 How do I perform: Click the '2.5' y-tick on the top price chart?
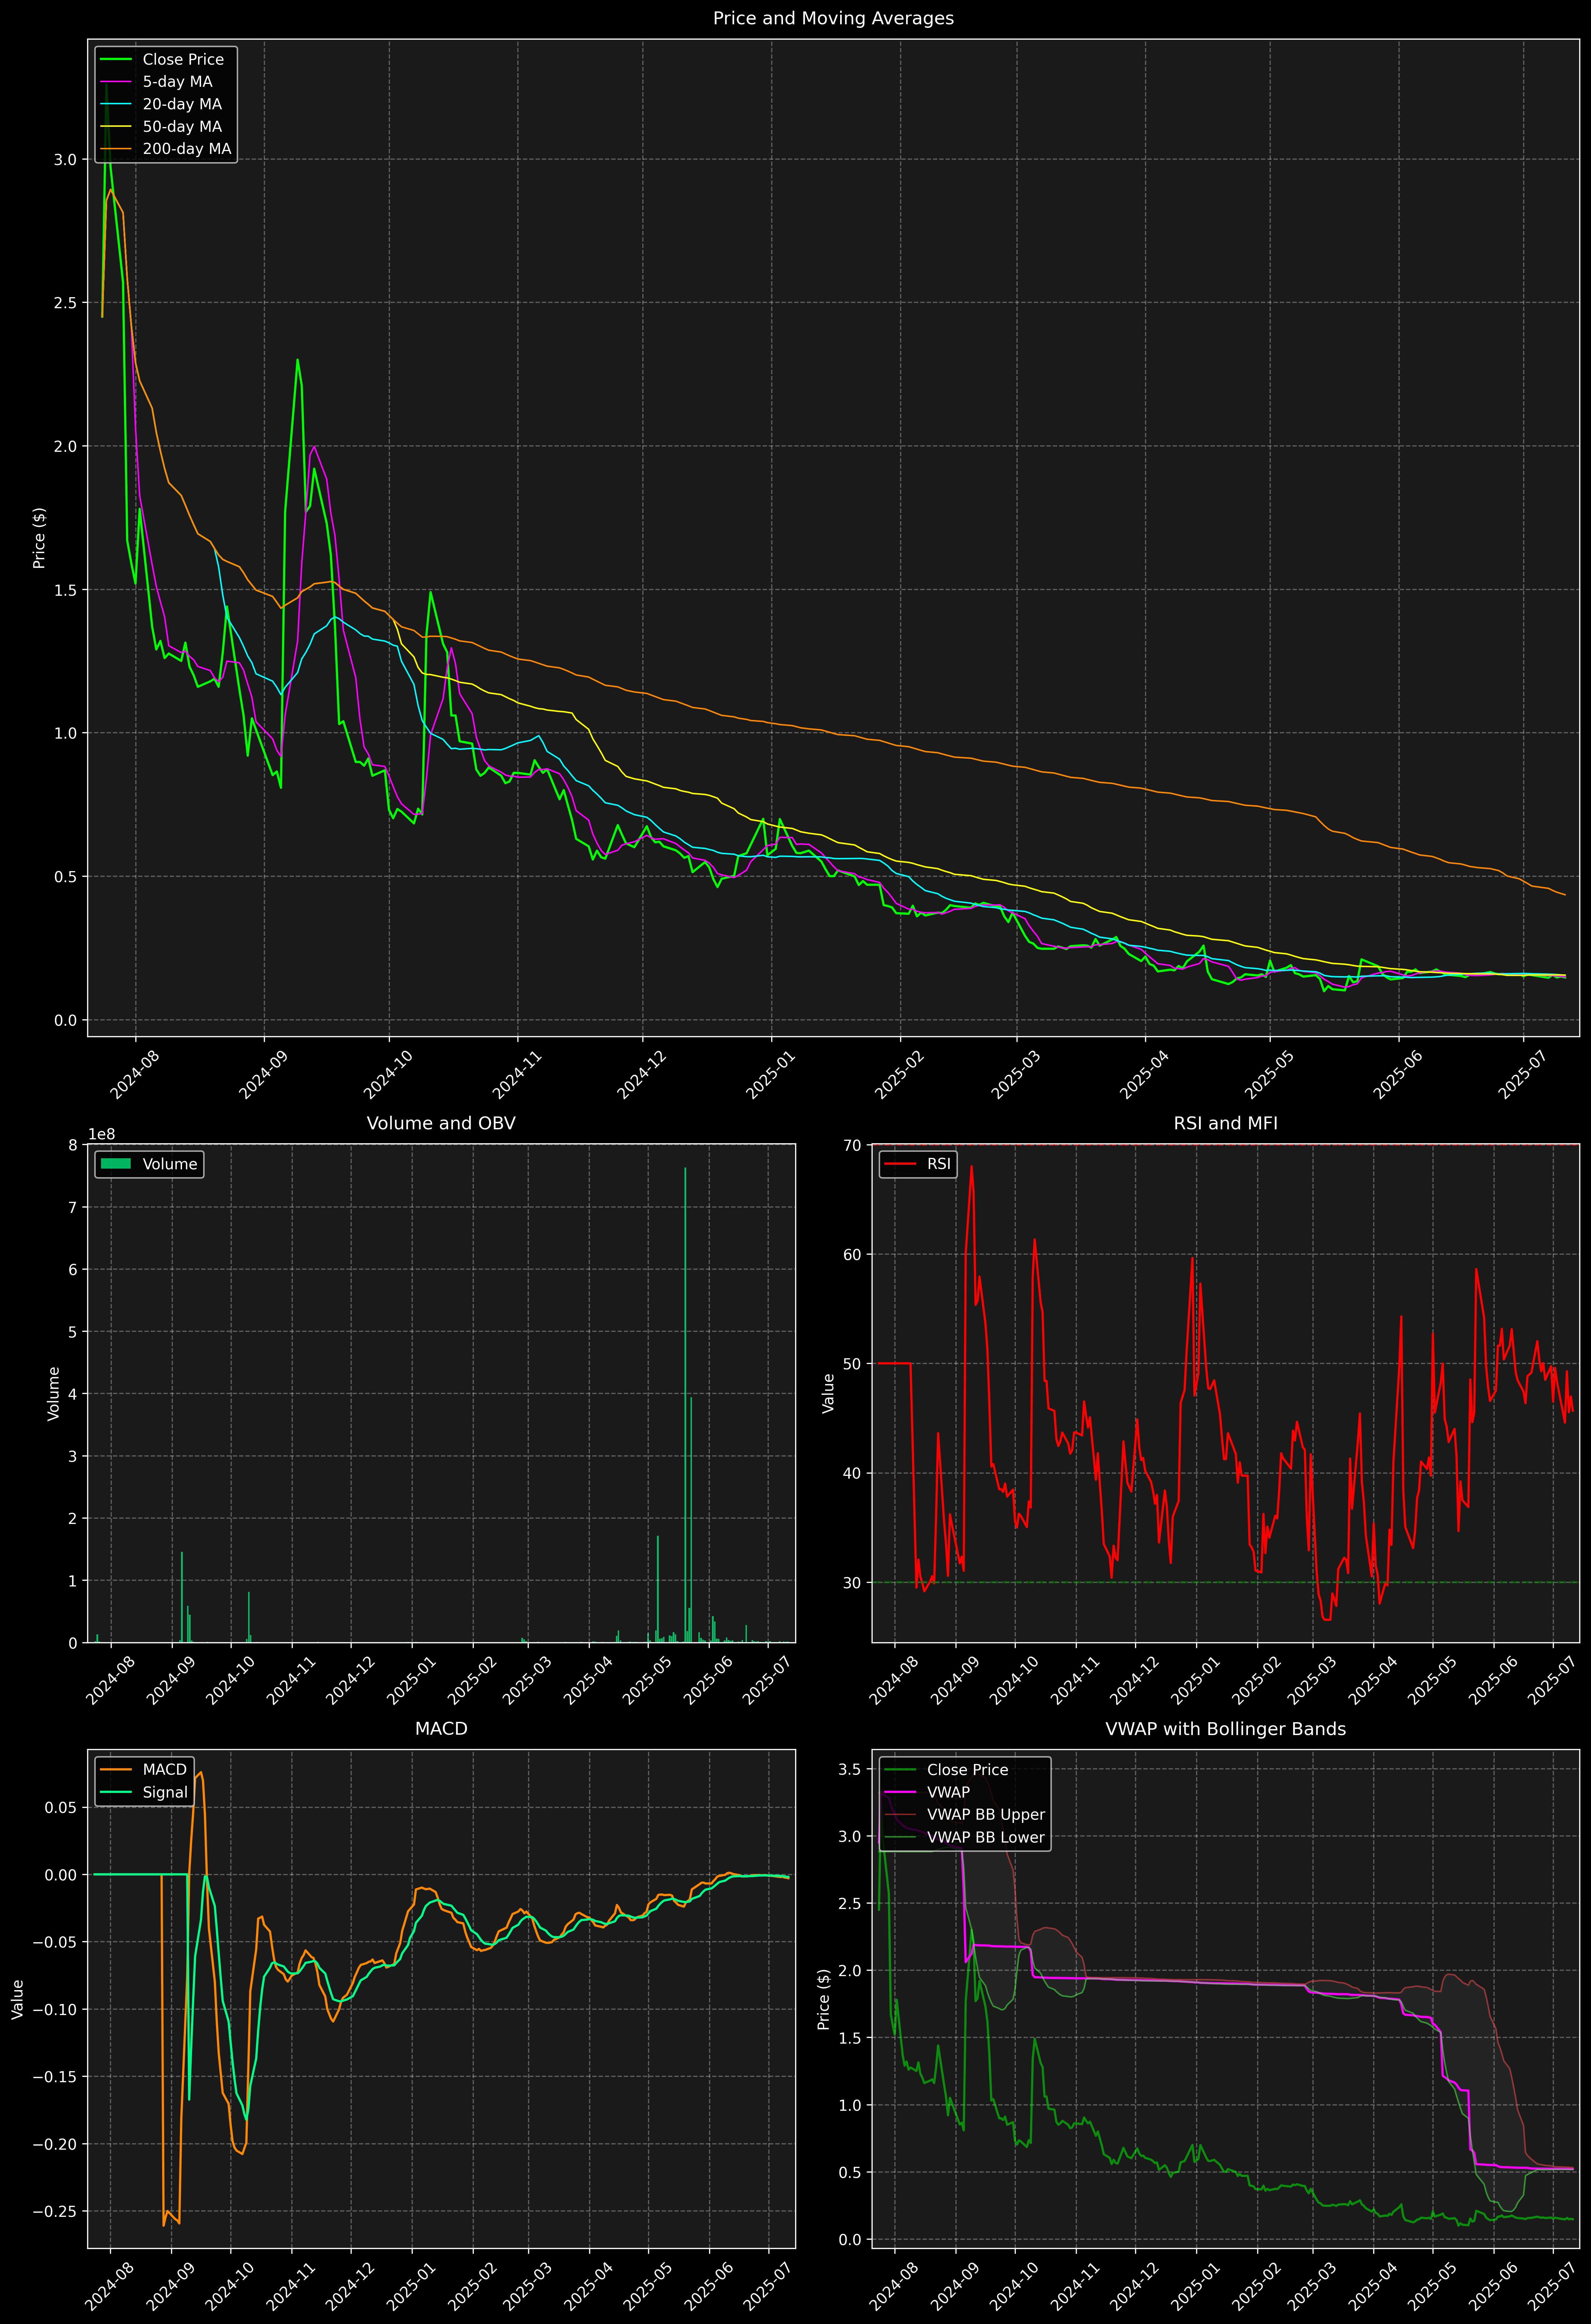65,303
